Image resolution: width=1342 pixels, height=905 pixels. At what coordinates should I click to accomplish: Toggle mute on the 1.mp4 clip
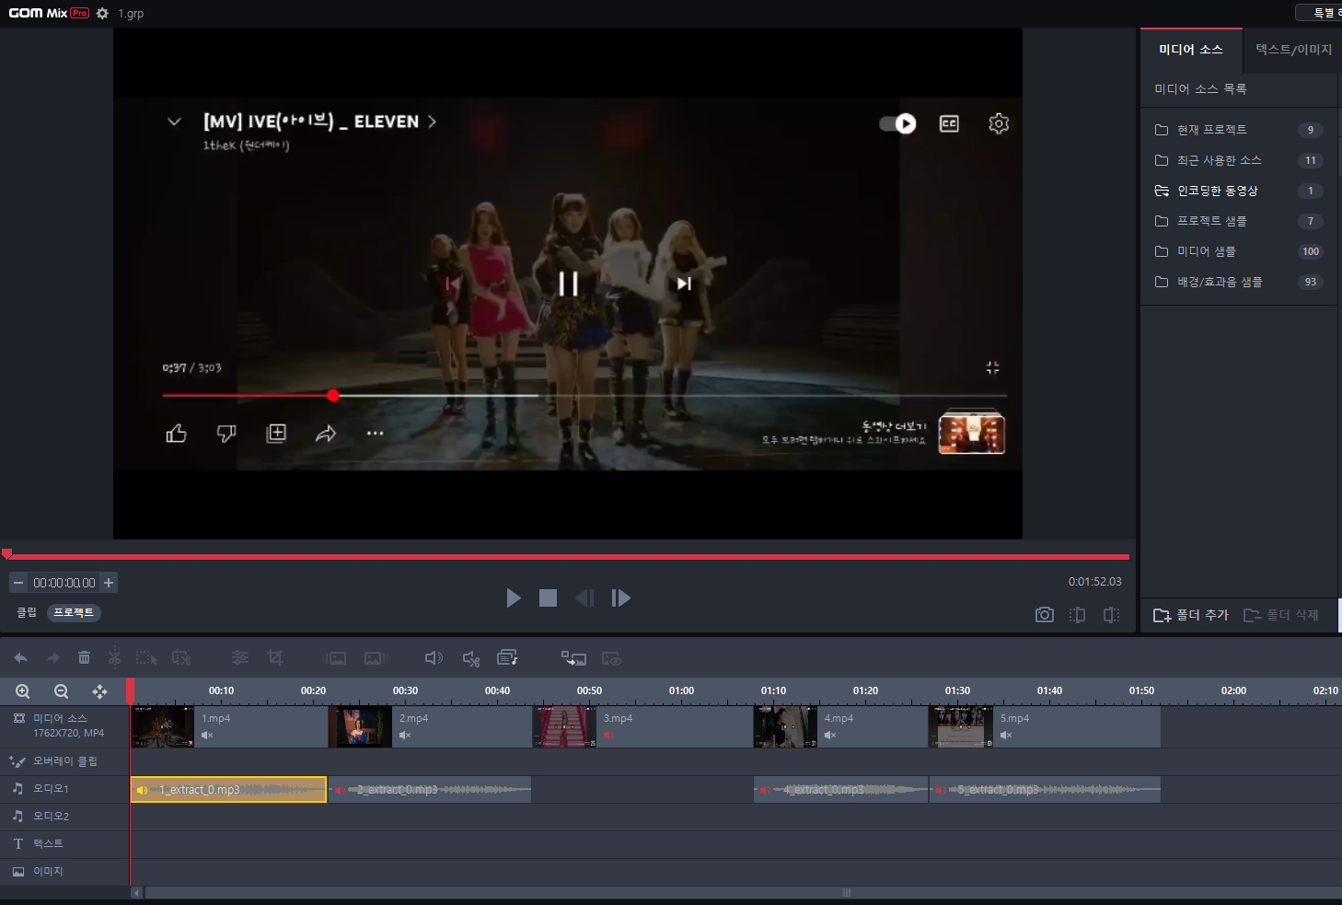point(207,735)
